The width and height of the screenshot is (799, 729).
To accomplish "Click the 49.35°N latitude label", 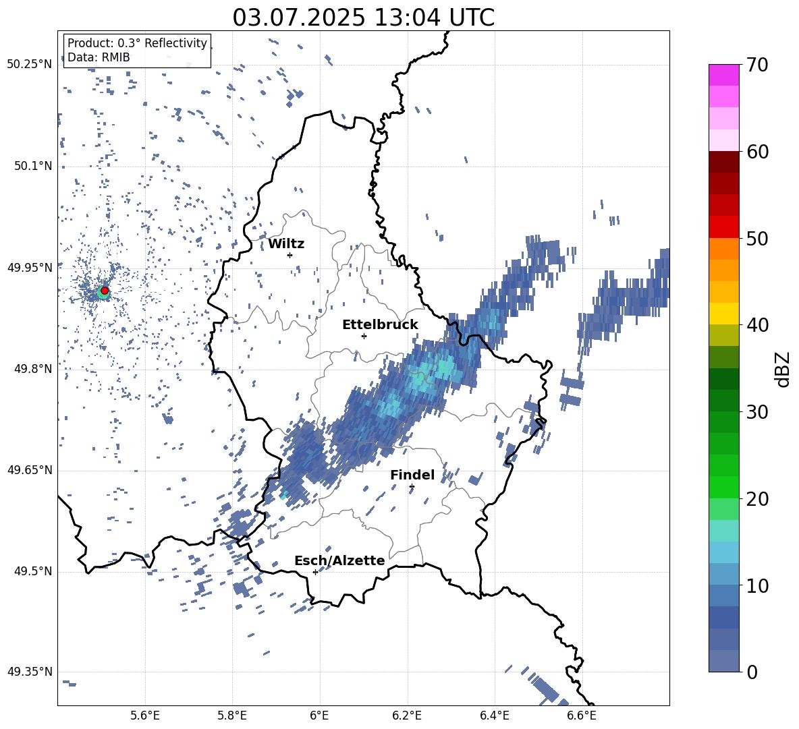I will tap(29, 672).
